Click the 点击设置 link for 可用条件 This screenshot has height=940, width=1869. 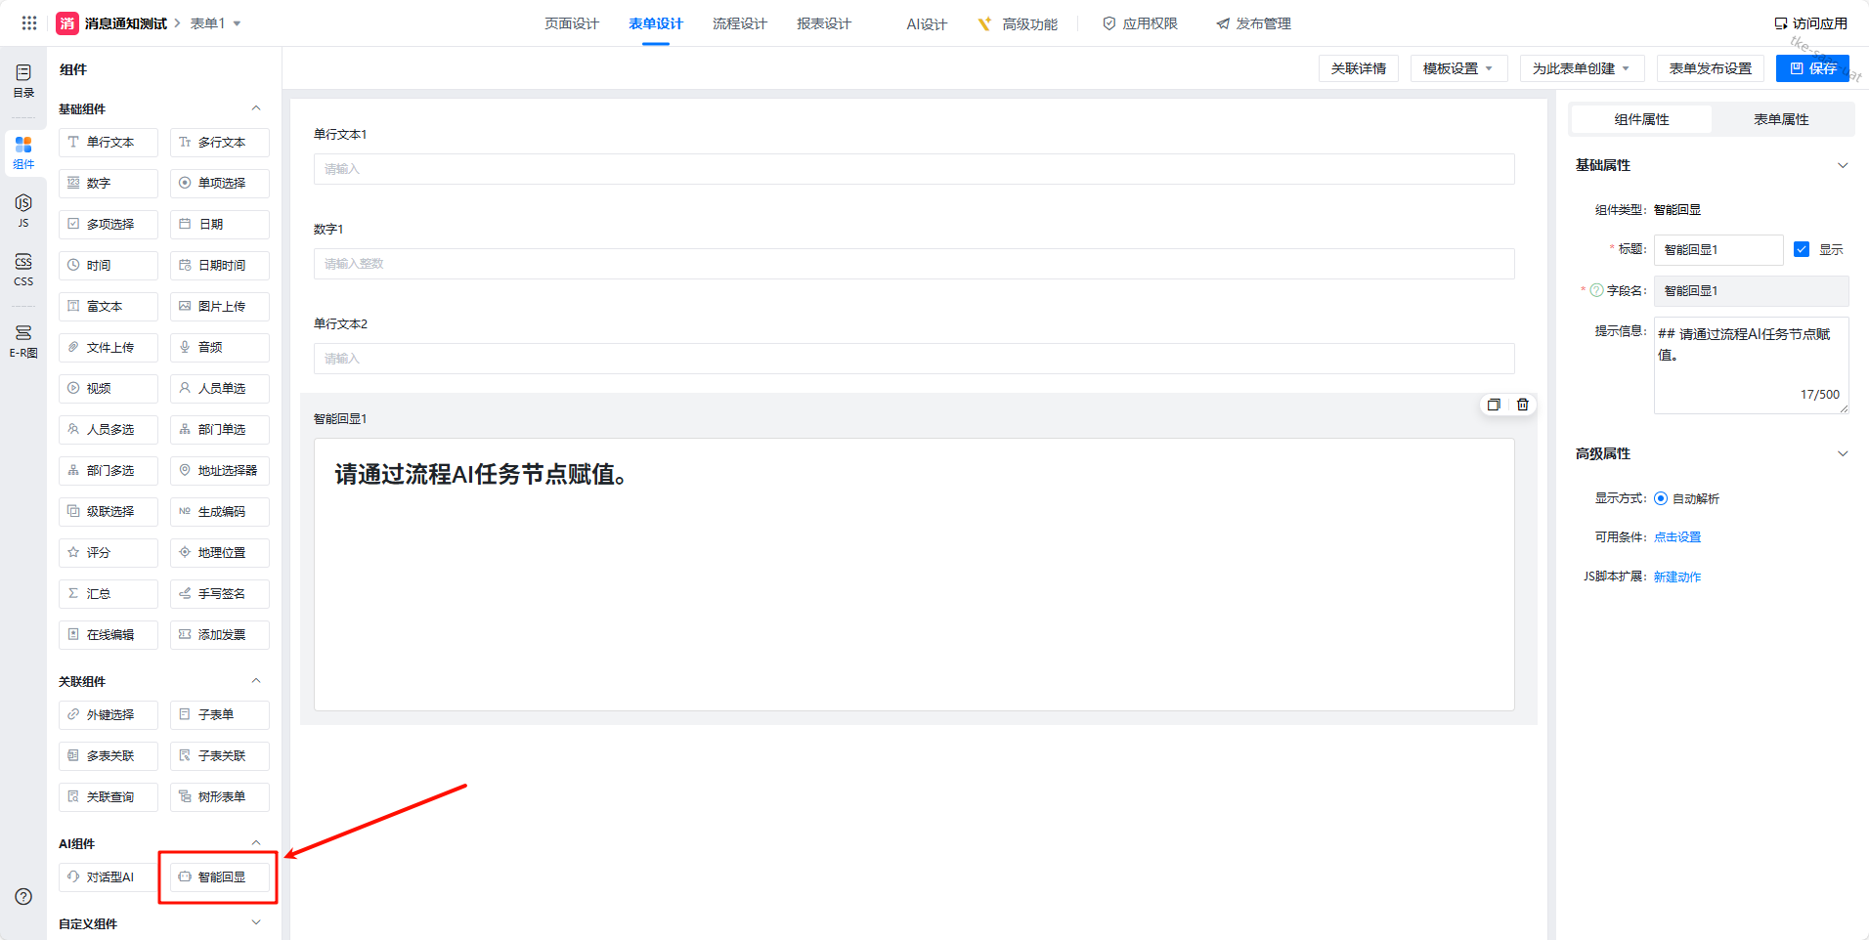pos(1676,537)
